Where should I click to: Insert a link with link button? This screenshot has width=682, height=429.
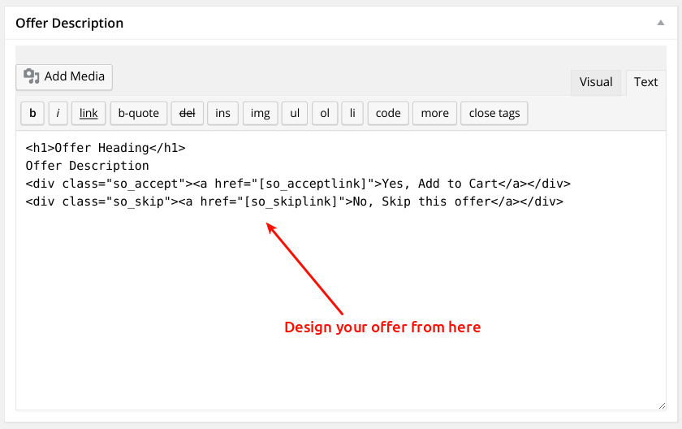(x=88, y=113)
